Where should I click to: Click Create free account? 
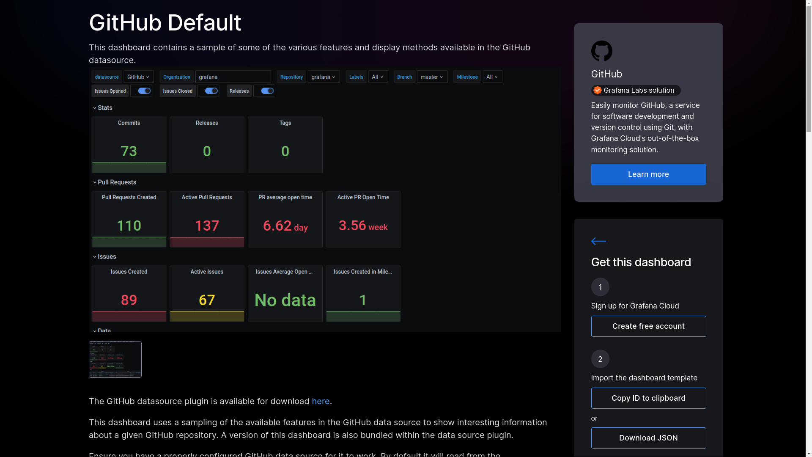(x=648, y=326)
